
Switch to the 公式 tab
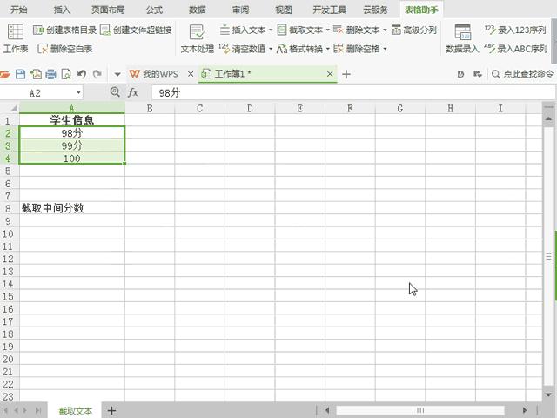pyautogui.click(x=154, y=10)
